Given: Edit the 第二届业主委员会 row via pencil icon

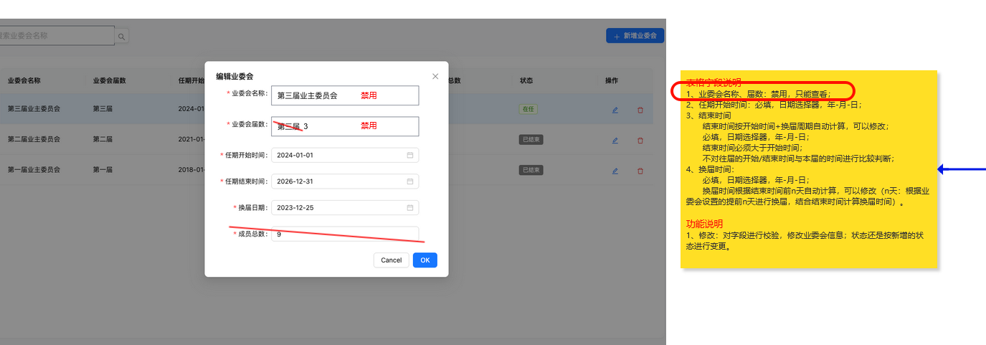Looking at the screenshot, I should click(x=615, y=141).
